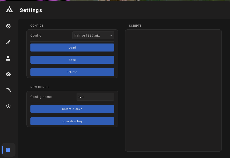Refresh the configs list

click(72, 72)
